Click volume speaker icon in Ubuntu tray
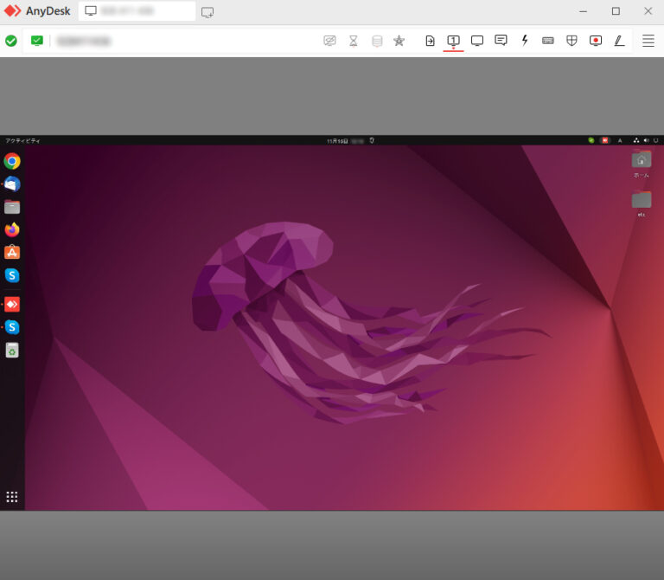Viewport: 664px width, 580px height. pyautogui.click(x=646, y=140)
